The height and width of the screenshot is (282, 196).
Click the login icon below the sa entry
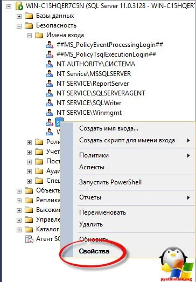click(49, 132)
